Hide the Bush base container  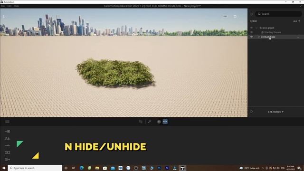(251, 37)
